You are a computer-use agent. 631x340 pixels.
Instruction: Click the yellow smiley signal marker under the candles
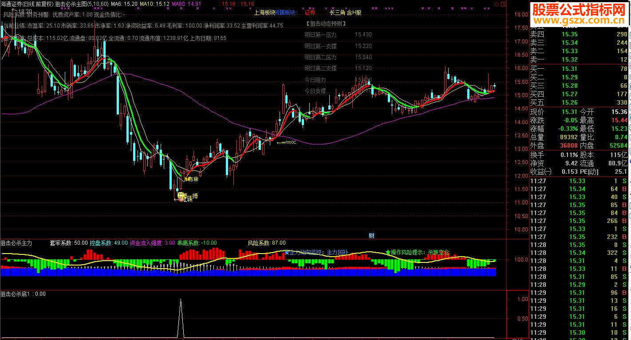tap(181, 195)
